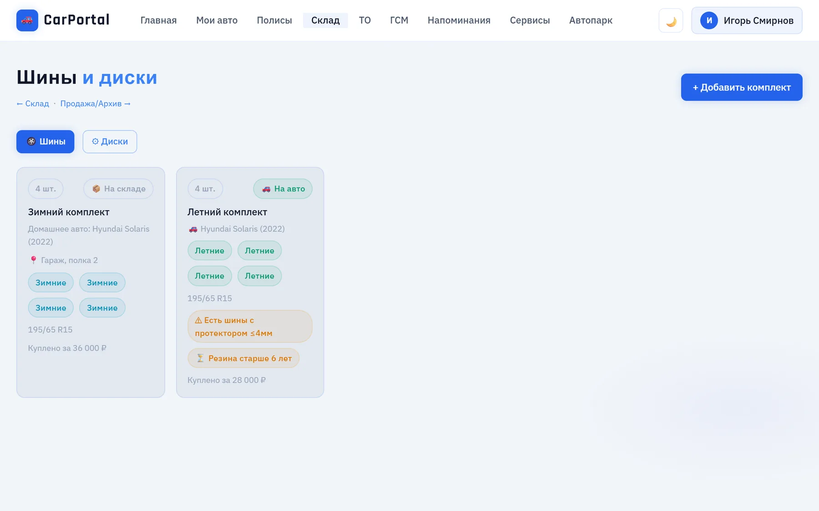
Task: Open ТО nav item
Action: (364, 20)
